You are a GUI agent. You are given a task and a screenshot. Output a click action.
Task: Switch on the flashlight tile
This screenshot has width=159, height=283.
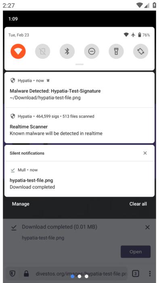(x=116, y=51)
